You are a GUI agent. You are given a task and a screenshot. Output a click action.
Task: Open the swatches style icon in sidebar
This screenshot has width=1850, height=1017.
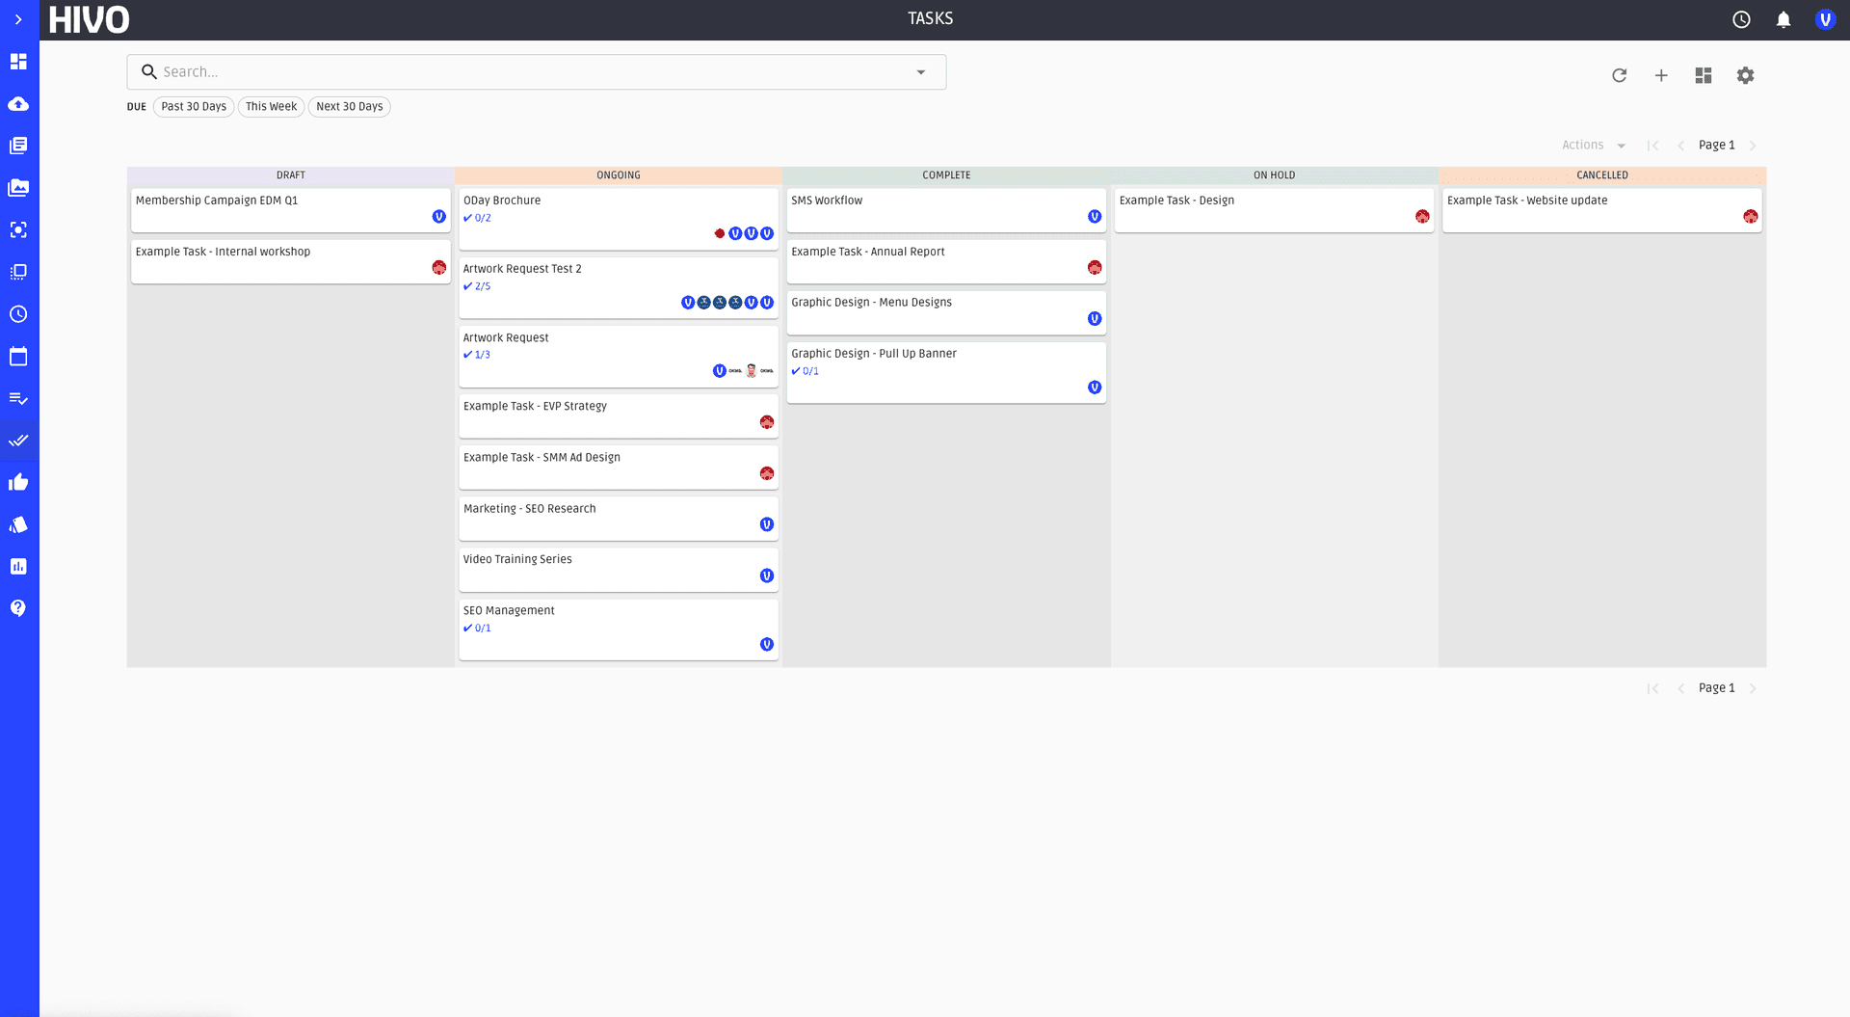point(18,524)
